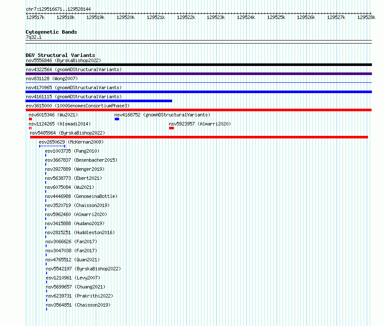Select the black nsv5556846 variant bar

[x=198, y=65]
